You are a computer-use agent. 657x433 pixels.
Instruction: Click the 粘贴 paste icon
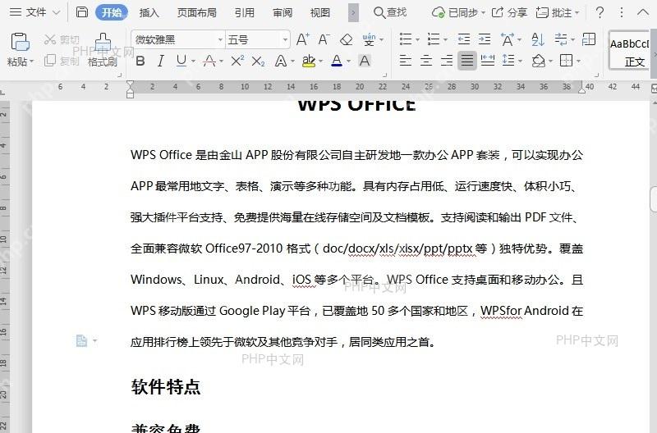20,42
